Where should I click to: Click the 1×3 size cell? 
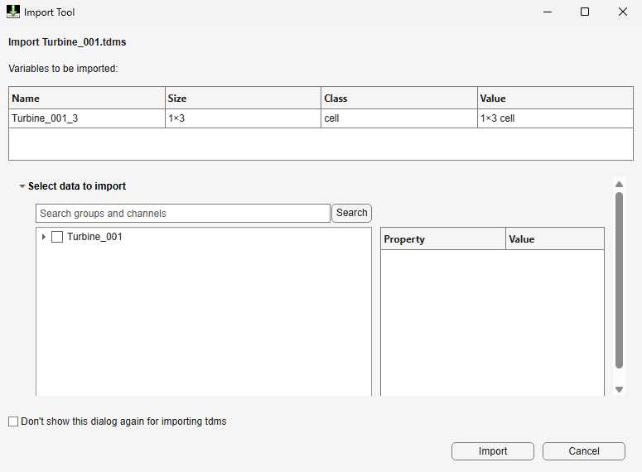[x=244, y=118]
